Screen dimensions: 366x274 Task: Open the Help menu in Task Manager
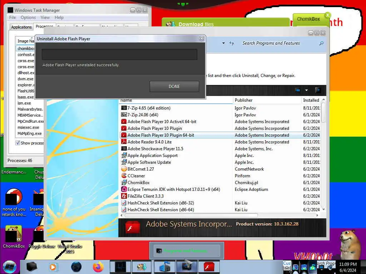tap(59, 17)
